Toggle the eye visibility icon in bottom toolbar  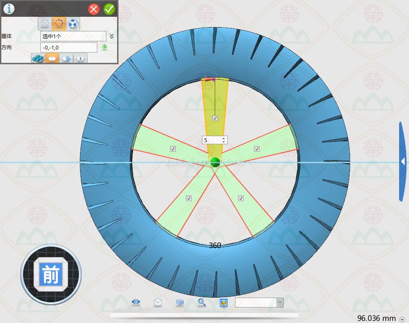point(136,302)
